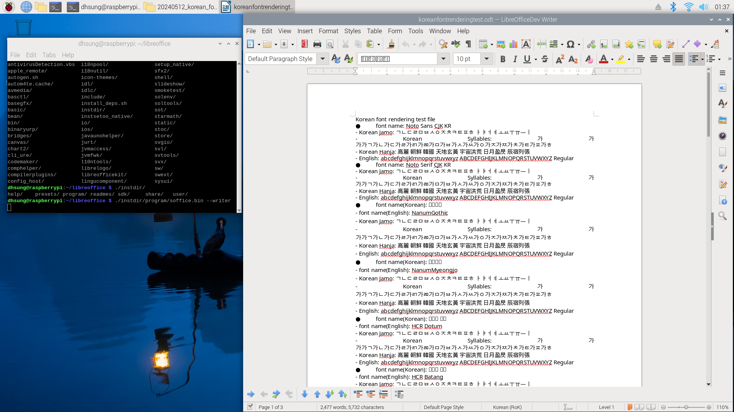Click Default Page Style in status bar
Viewport: 734px width, 412px height.
point(443,407)
